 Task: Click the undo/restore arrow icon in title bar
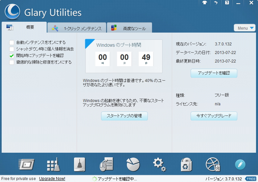click(x=216, y=3)
